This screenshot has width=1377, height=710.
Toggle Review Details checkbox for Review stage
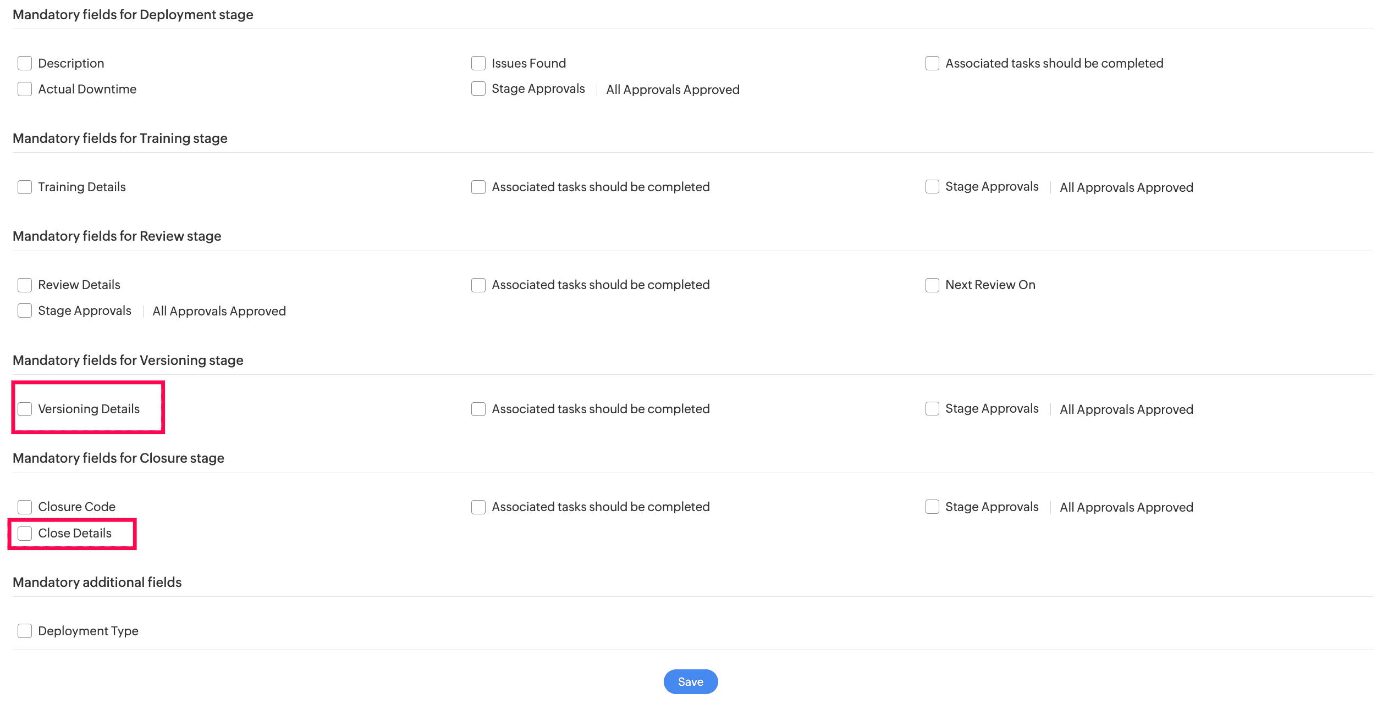click(x=24, y=284)
